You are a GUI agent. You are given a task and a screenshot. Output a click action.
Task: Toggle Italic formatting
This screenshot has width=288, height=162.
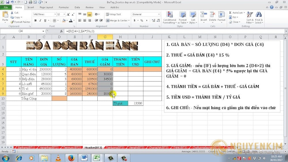pyautogui.click(x=40, y=20)
